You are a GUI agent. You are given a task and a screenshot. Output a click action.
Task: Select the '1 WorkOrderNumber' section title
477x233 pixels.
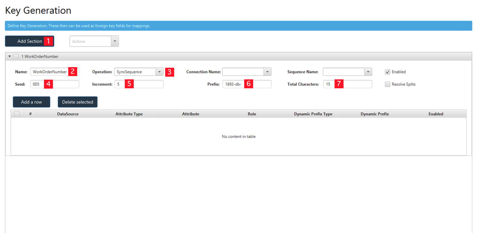pyautogui.click(x=40, y=56)
